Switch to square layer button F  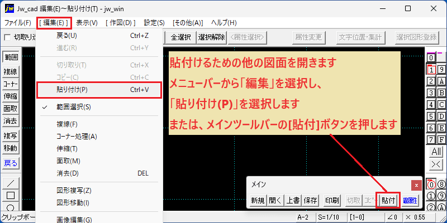tap(441, 139)
